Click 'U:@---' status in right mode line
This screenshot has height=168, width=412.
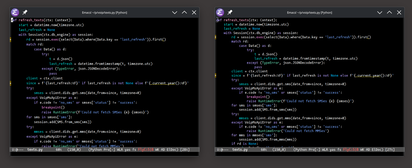223,150
